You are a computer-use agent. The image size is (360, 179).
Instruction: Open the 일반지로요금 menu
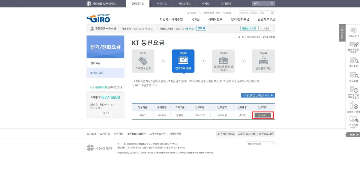pos(266,19)
